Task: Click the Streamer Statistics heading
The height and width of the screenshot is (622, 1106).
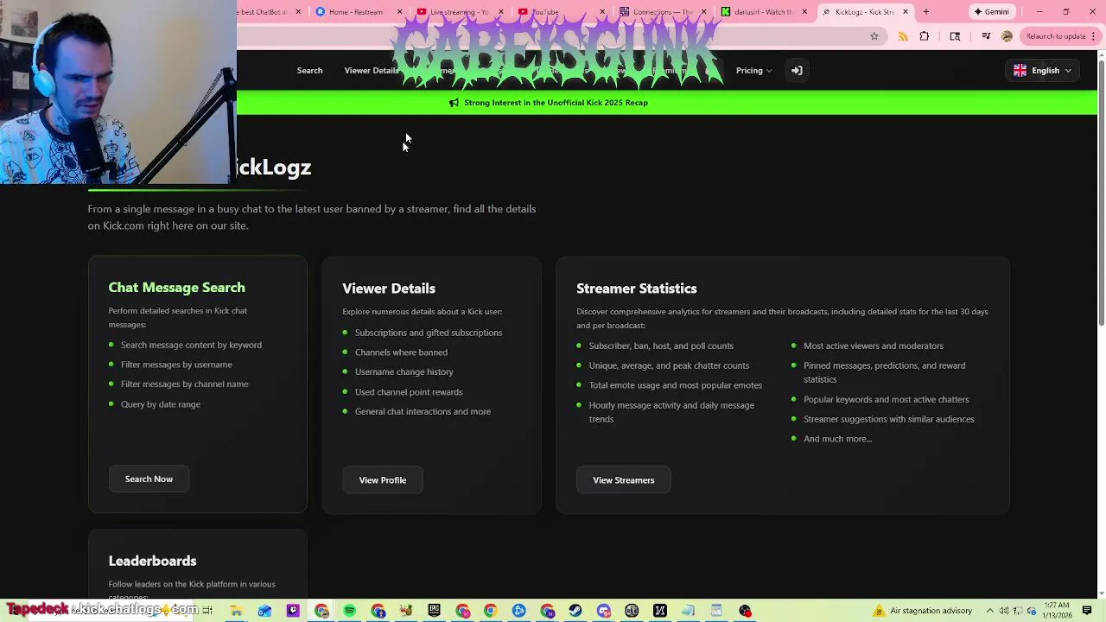Action: click(636, 289)
